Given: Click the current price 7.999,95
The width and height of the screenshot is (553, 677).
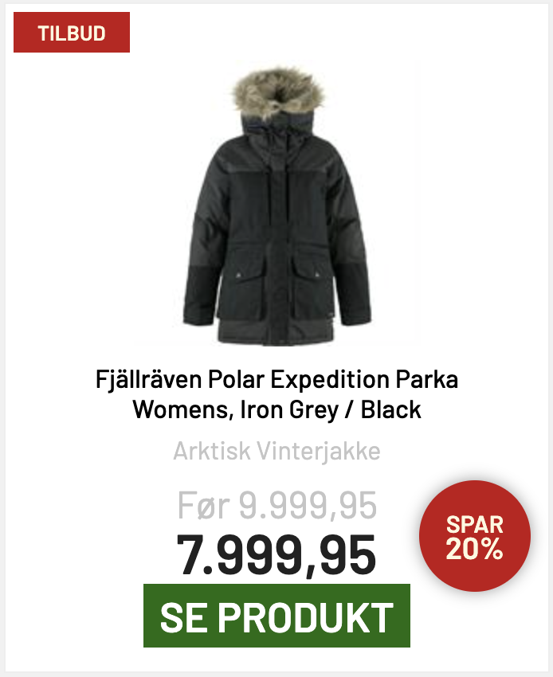Looking at the screenshot, I should [x=276, y=555].
